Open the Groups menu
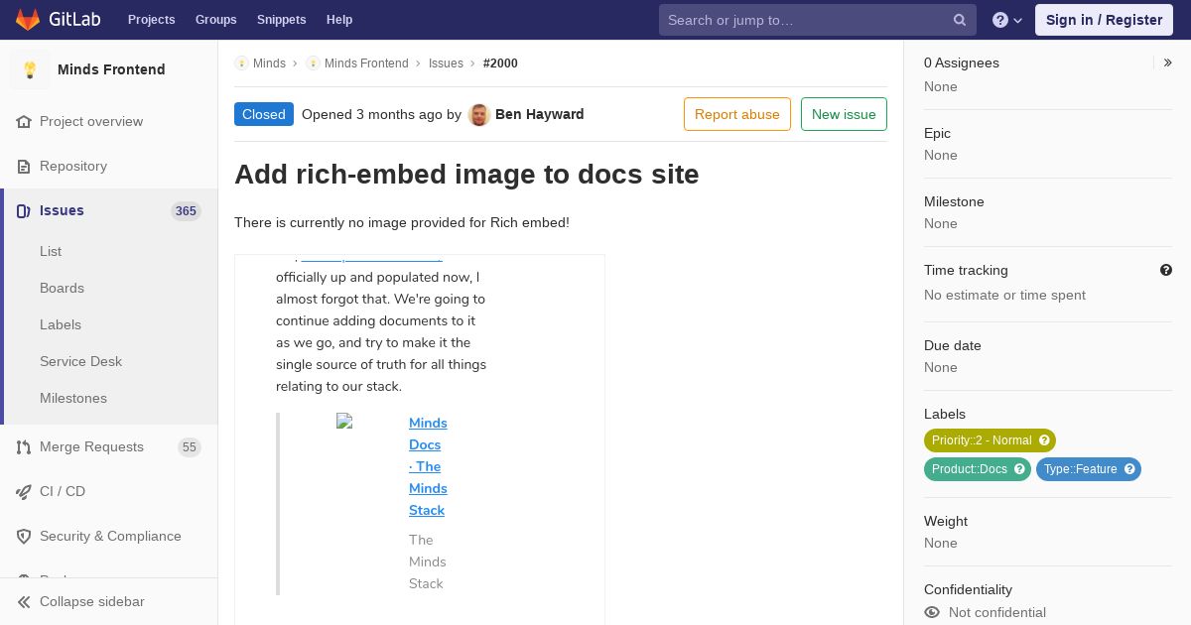The image size is (1191, 625). click(215, 20)
